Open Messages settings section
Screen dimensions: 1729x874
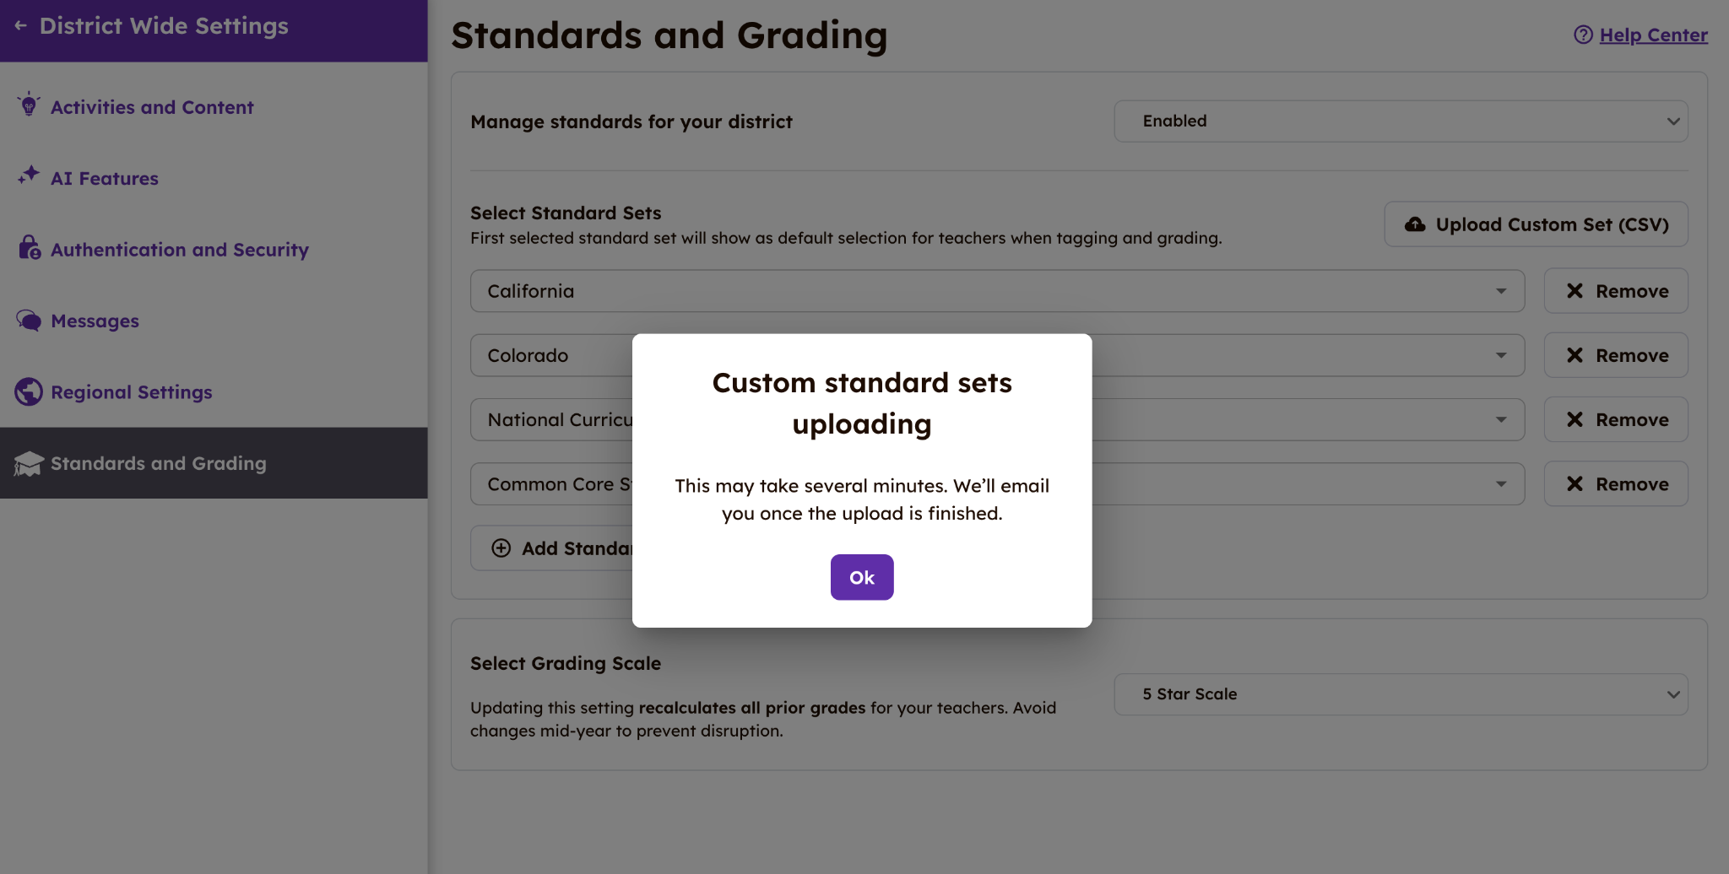[x=95, y=321]
